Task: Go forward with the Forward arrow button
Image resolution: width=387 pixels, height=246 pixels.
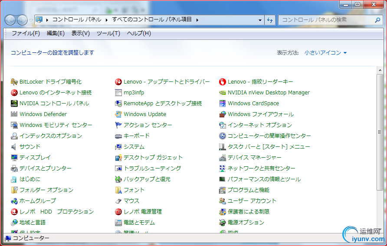Action: [22, 20]
